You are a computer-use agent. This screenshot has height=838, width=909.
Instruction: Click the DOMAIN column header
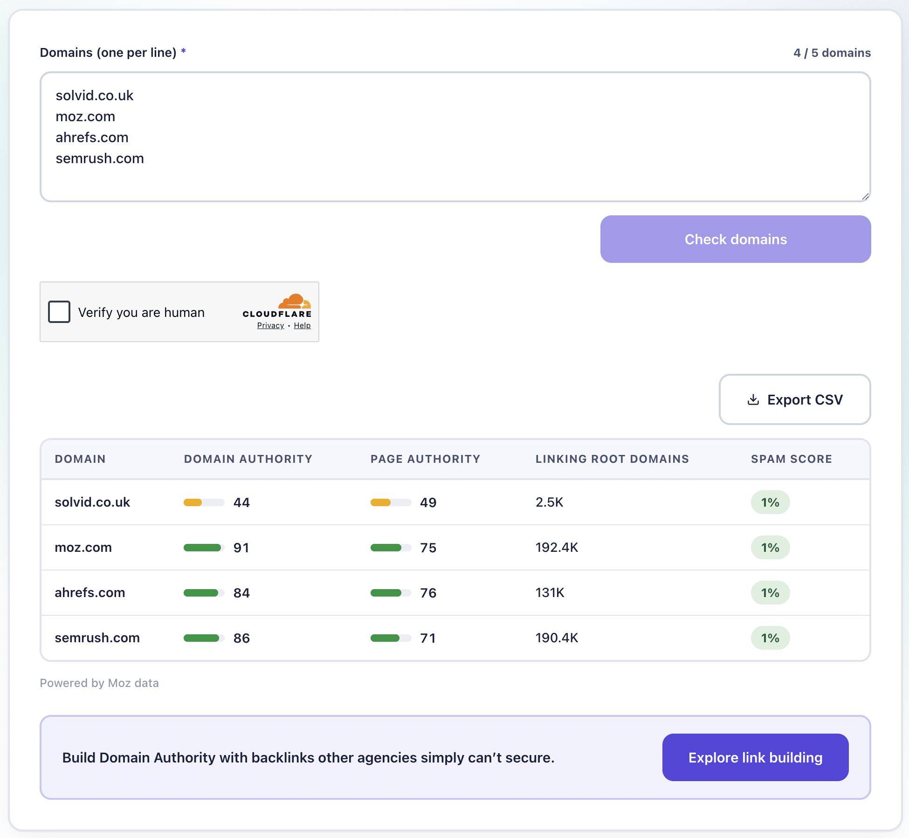80,459
